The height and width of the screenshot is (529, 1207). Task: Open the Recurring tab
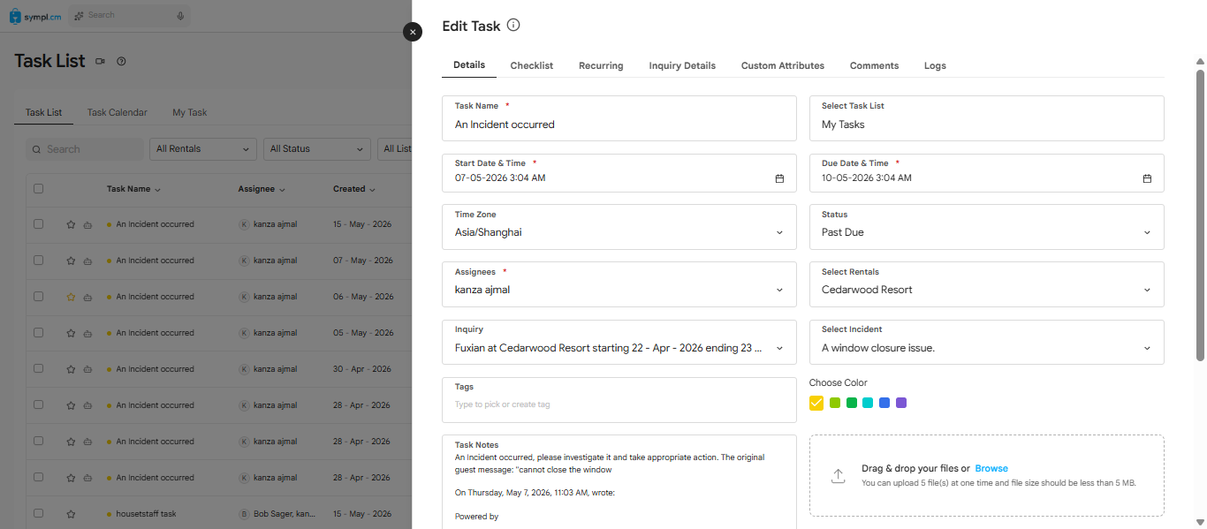coord(601,65)
